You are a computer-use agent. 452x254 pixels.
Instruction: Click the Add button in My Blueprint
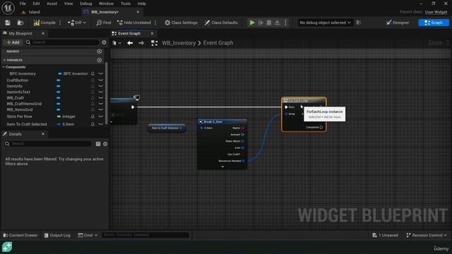pos(13,42)
